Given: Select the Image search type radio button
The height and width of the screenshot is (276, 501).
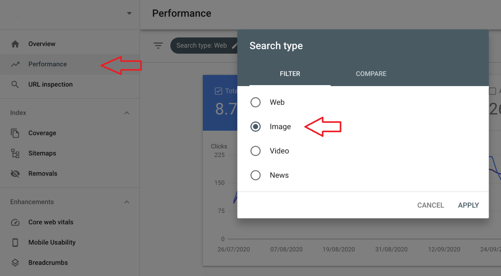Looking at the screenshot, I should point(255,127).
